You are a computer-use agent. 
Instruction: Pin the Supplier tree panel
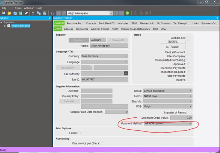[49, 18]
